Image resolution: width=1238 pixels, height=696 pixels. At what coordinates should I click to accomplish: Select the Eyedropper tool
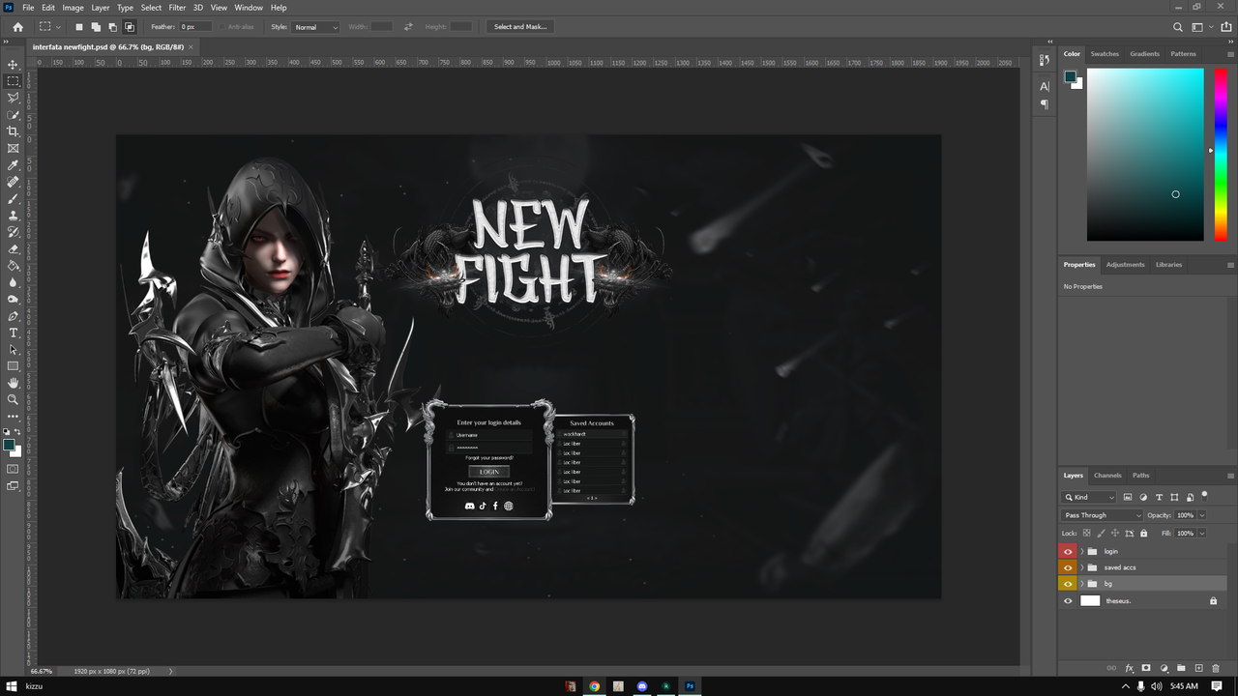click(14, 165)
